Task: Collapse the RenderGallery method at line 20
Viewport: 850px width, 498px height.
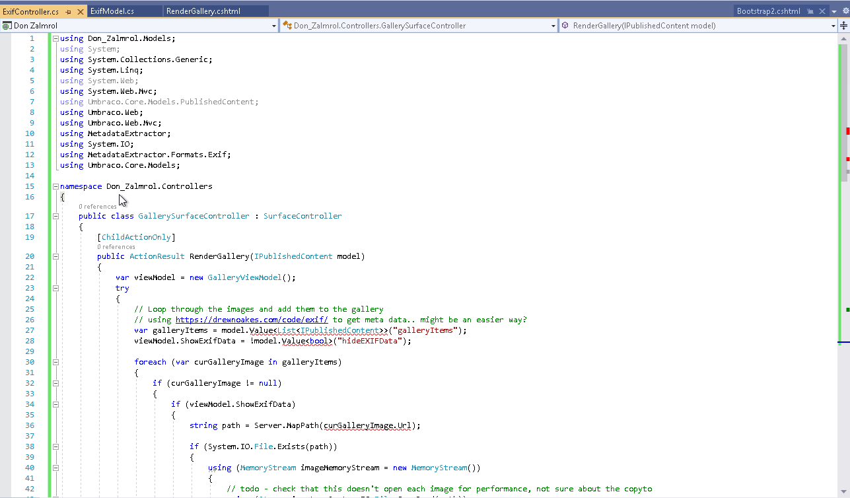Action: [55, 256]
